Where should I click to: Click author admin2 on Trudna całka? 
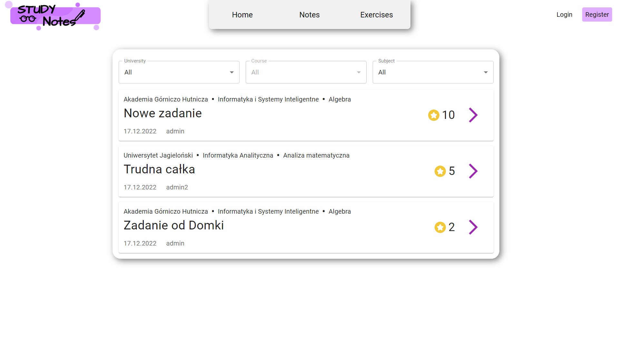pyautogui.click(x=177, y=187)
